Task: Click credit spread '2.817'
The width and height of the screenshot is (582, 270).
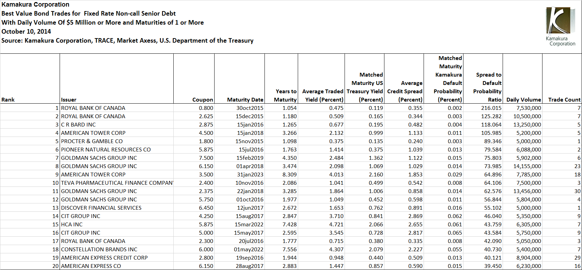Action: click(x=415, y=233)
